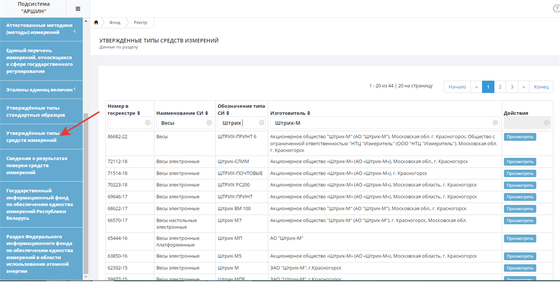The height and width of the screenshot is (306, 560).
Task: Toggle the hamburger menu in the sidebar header
Action: pos(78,9)
